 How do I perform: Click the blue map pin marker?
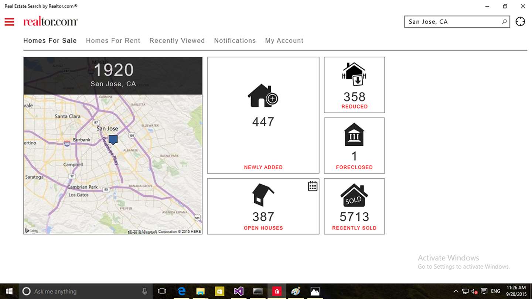coord(113,140)
